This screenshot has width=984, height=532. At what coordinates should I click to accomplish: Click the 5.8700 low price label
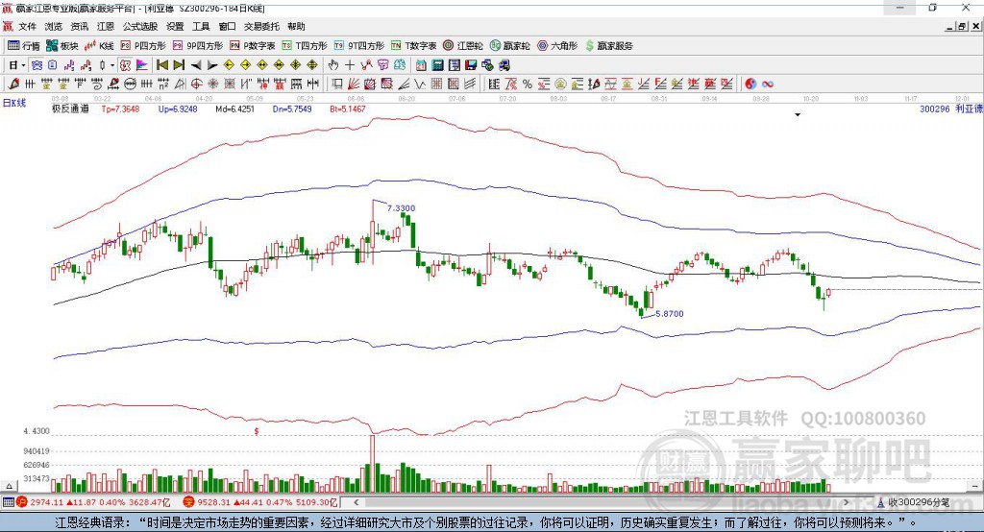point(670,314)
